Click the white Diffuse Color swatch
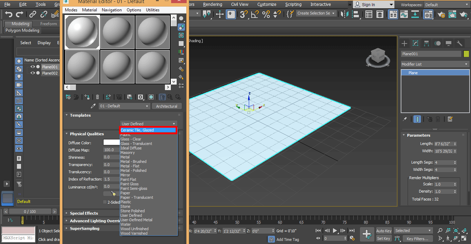 (x=111, y=143)
